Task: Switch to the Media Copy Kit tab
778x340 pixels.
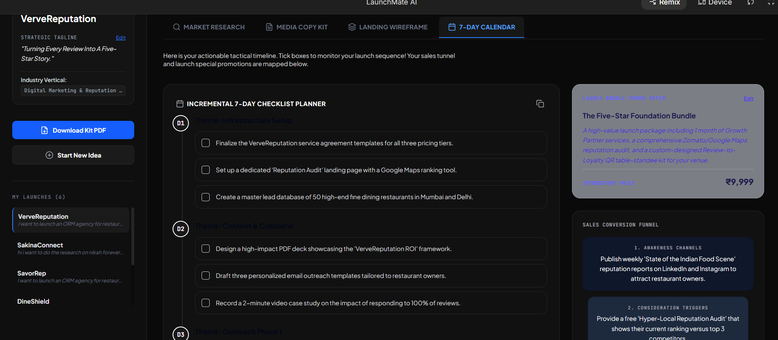Action: pyautogui.click(x=297, y=27)
